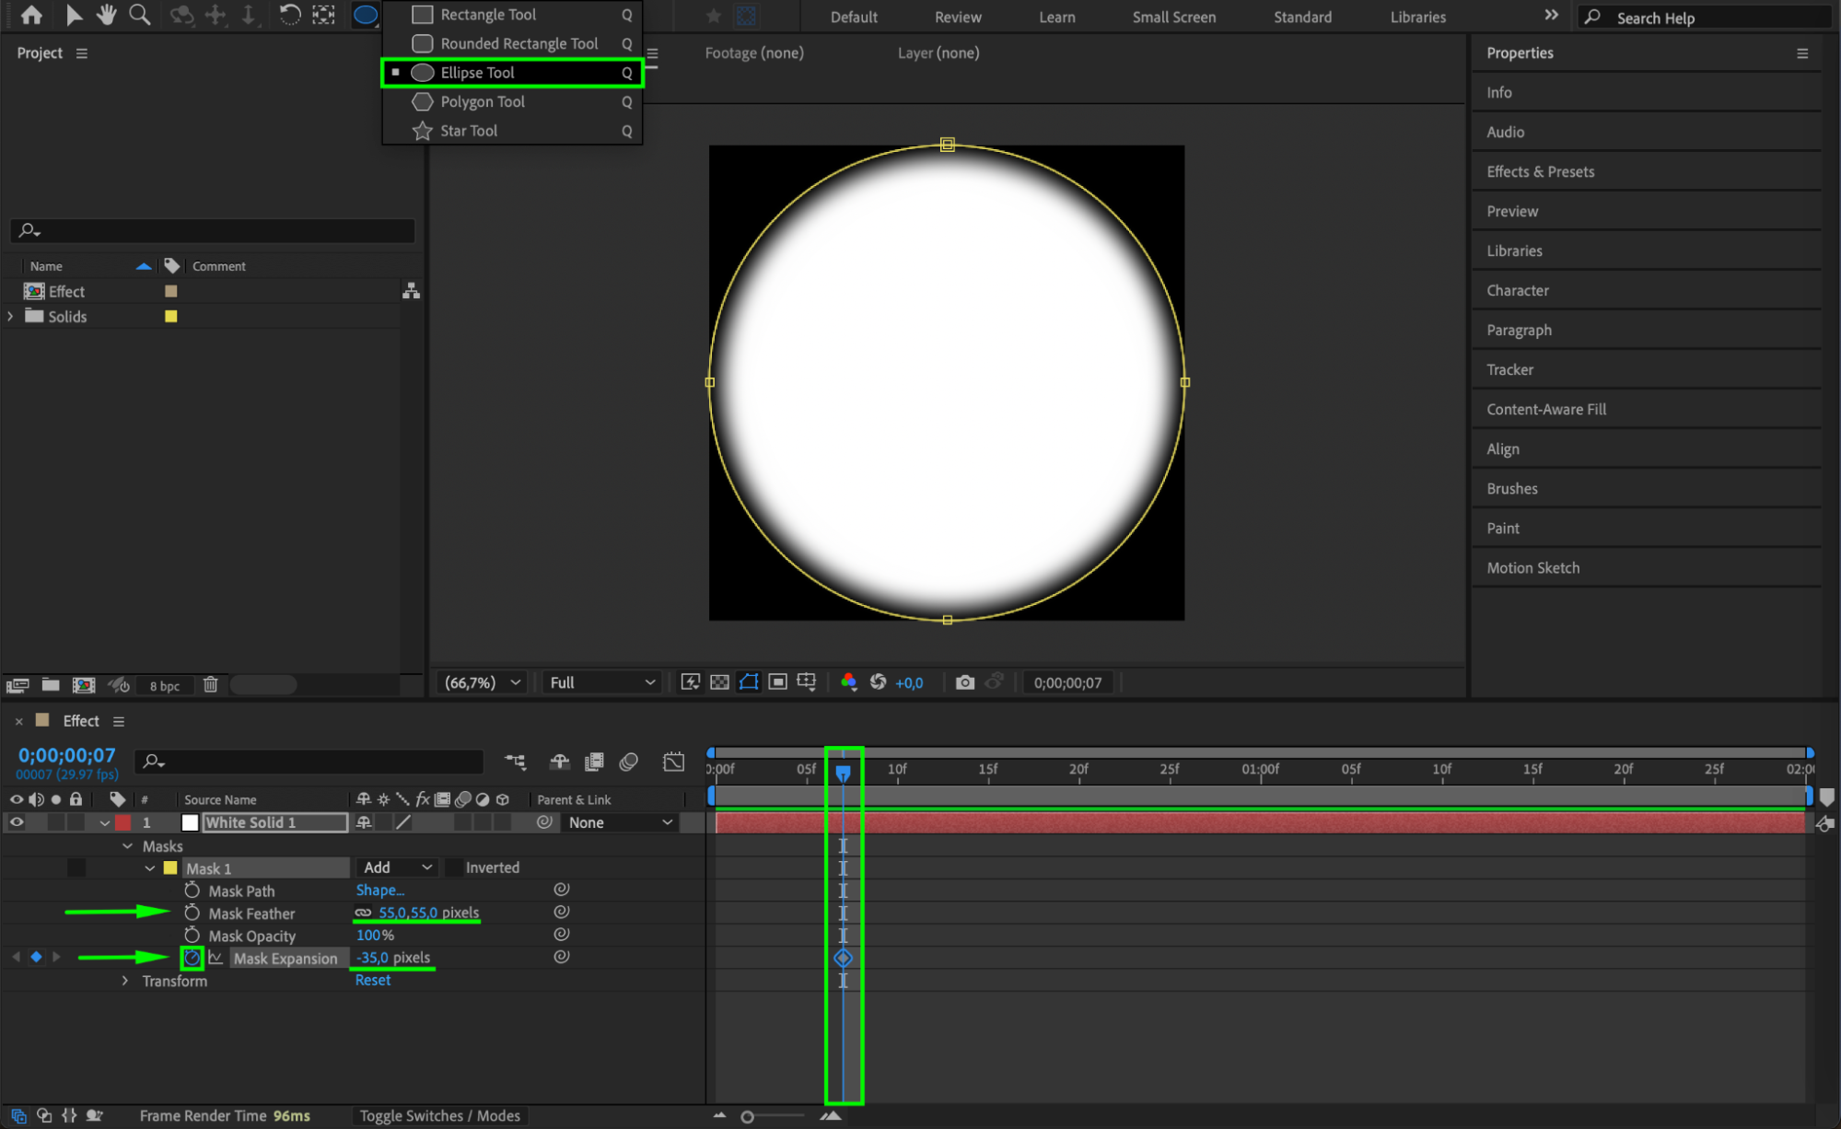Switch to the Small Screen workspace
This screenshot has width=1841, height=1129.
click(x=1173, y=17)
